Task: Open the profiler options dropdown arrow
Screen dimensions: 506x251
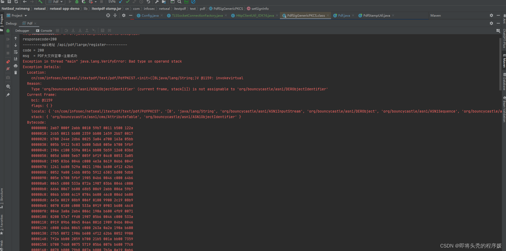Action: click(96, 2)
